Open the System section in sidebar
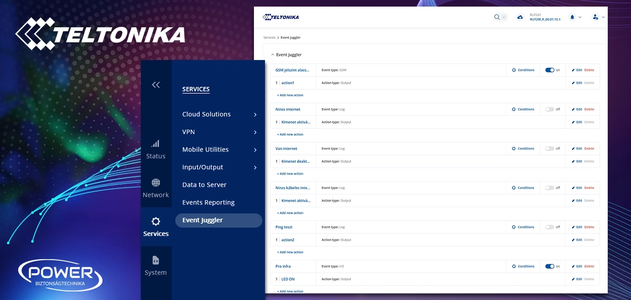The height and width of the screenshot is (300, 631). tap(155, 266)
